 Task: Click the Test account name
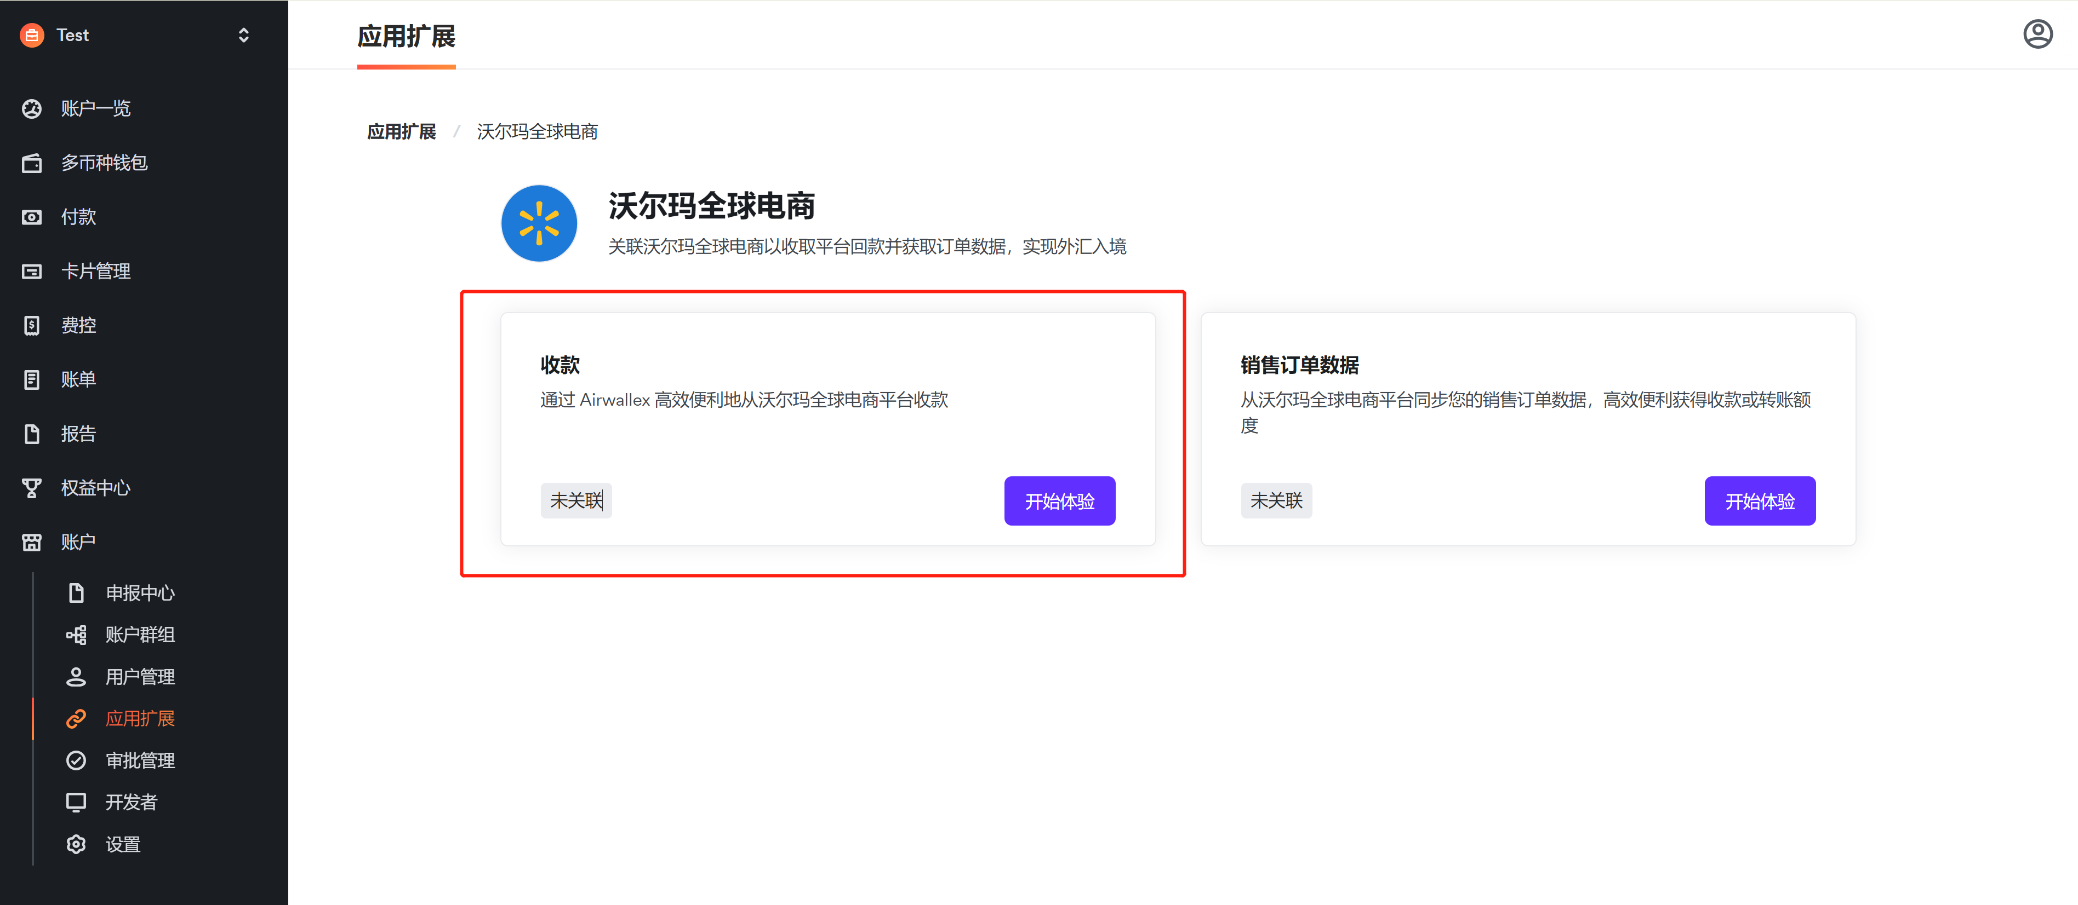coord(72,36)
